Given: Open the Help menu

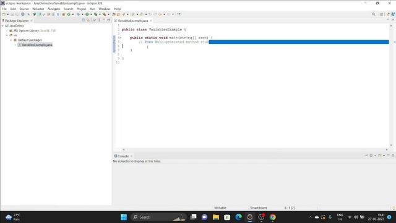Looking at the screenshot, I should pyautogui.click(x=117, y=9).
